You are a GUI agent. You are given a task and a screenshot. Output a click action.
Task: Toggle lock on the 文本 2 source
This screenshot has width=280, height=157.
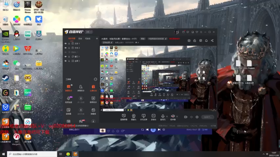69,48
